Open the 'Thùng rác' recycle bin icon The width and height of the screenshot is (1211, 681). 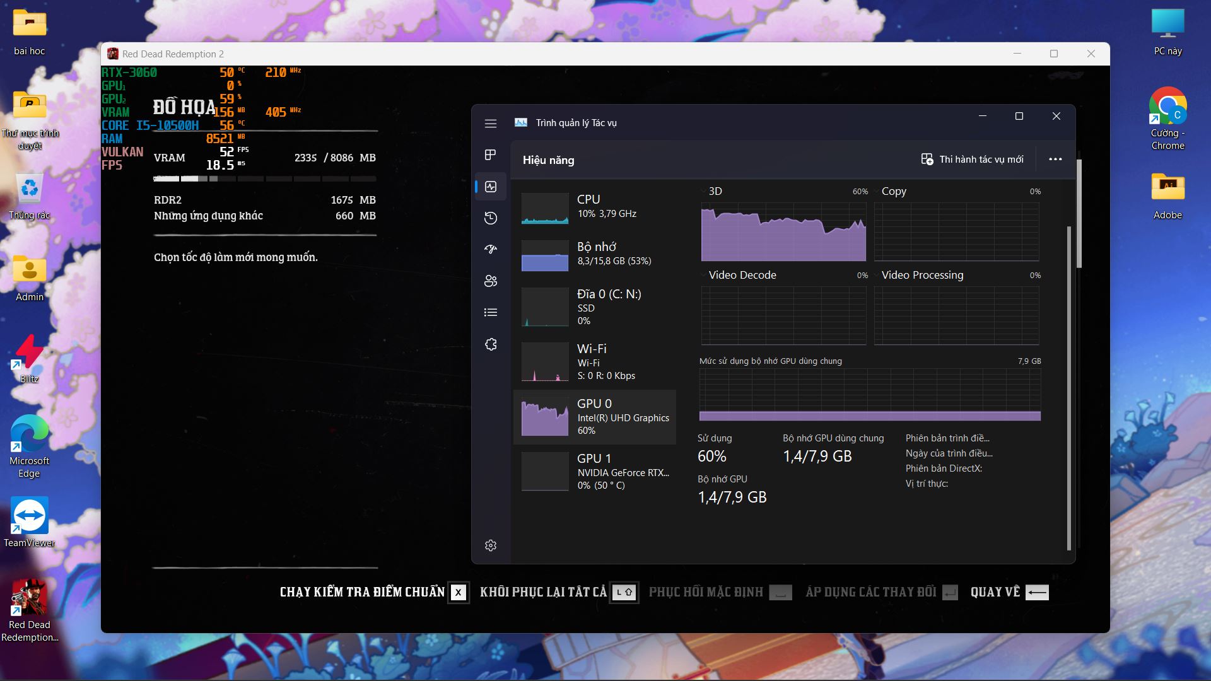29,196
